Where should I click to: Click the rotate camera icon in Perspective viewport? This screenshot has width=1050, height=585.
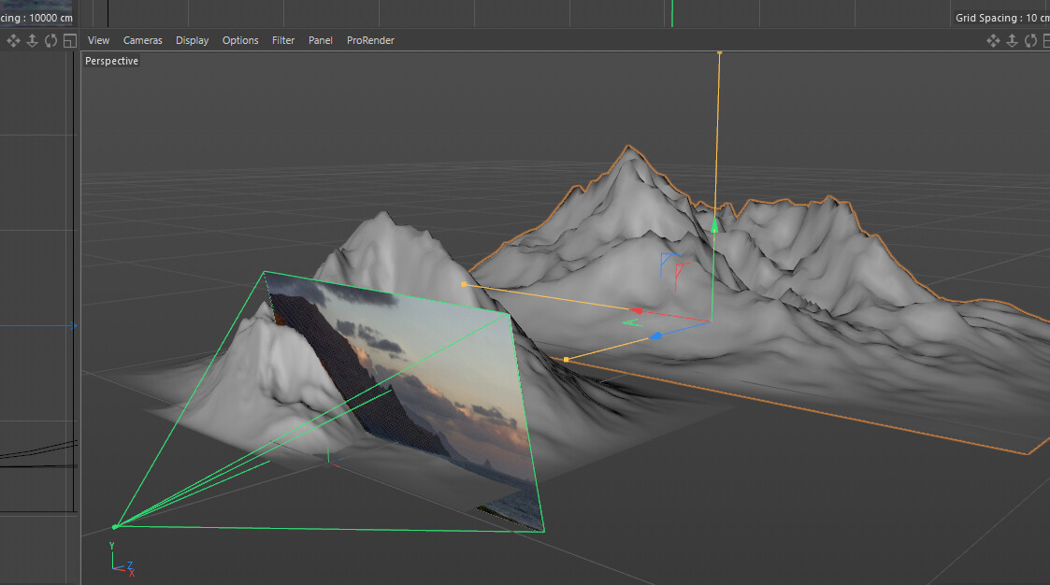click(x=1030, y=41)
